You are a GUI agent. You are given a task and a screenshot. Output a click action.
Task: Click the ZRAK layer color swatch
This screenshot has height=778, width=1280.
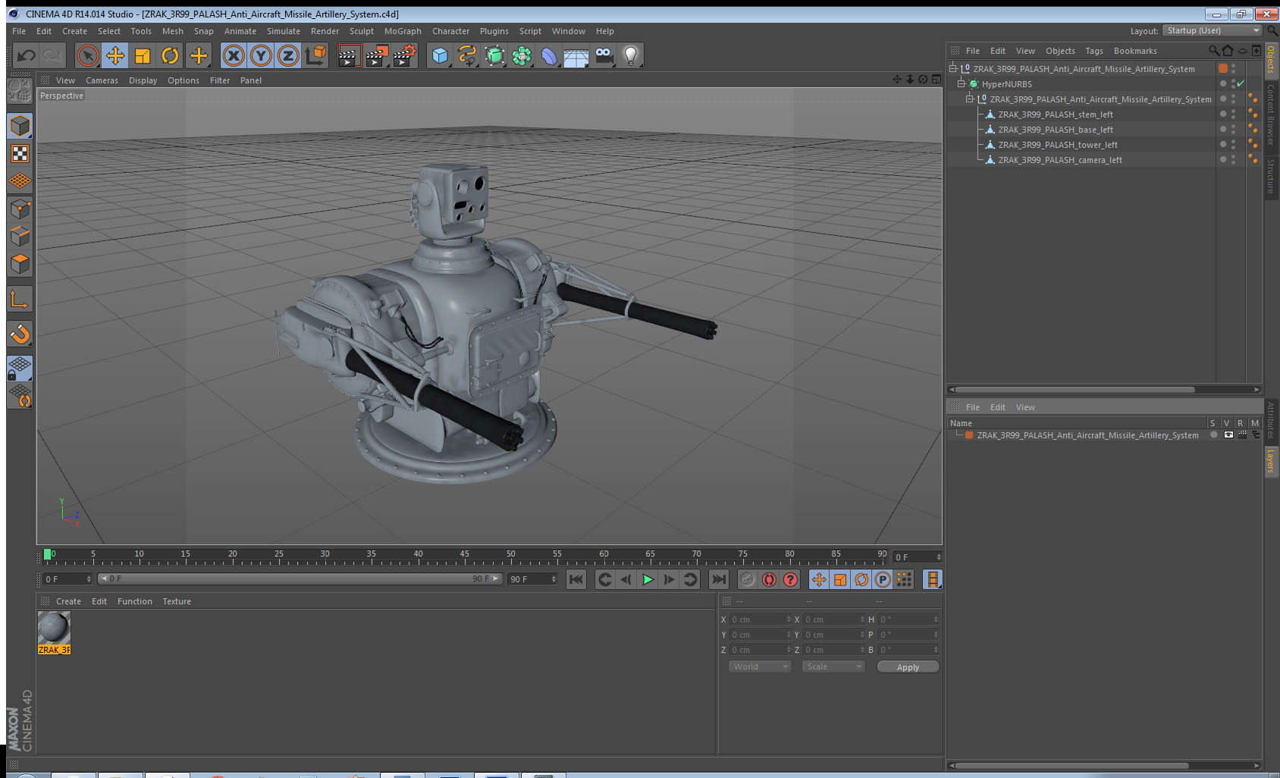pyautogui.click(x=969, y=435)
